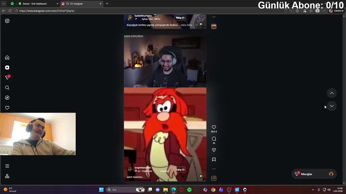
Task: Follow kaderlinurtenn with Takip Et
Action: point(180,18)
